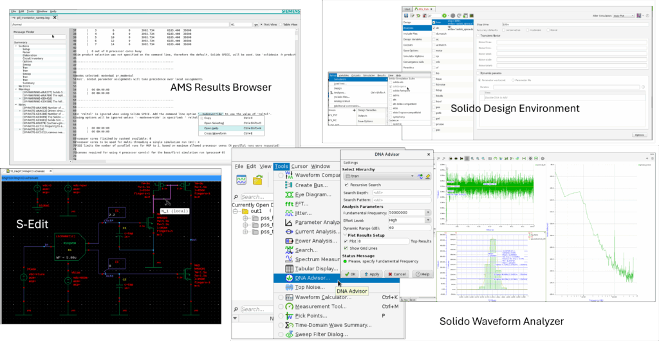Uncheck the Show Grid Lines checkbox
This screenshot has height=341, width=659.
346,248
